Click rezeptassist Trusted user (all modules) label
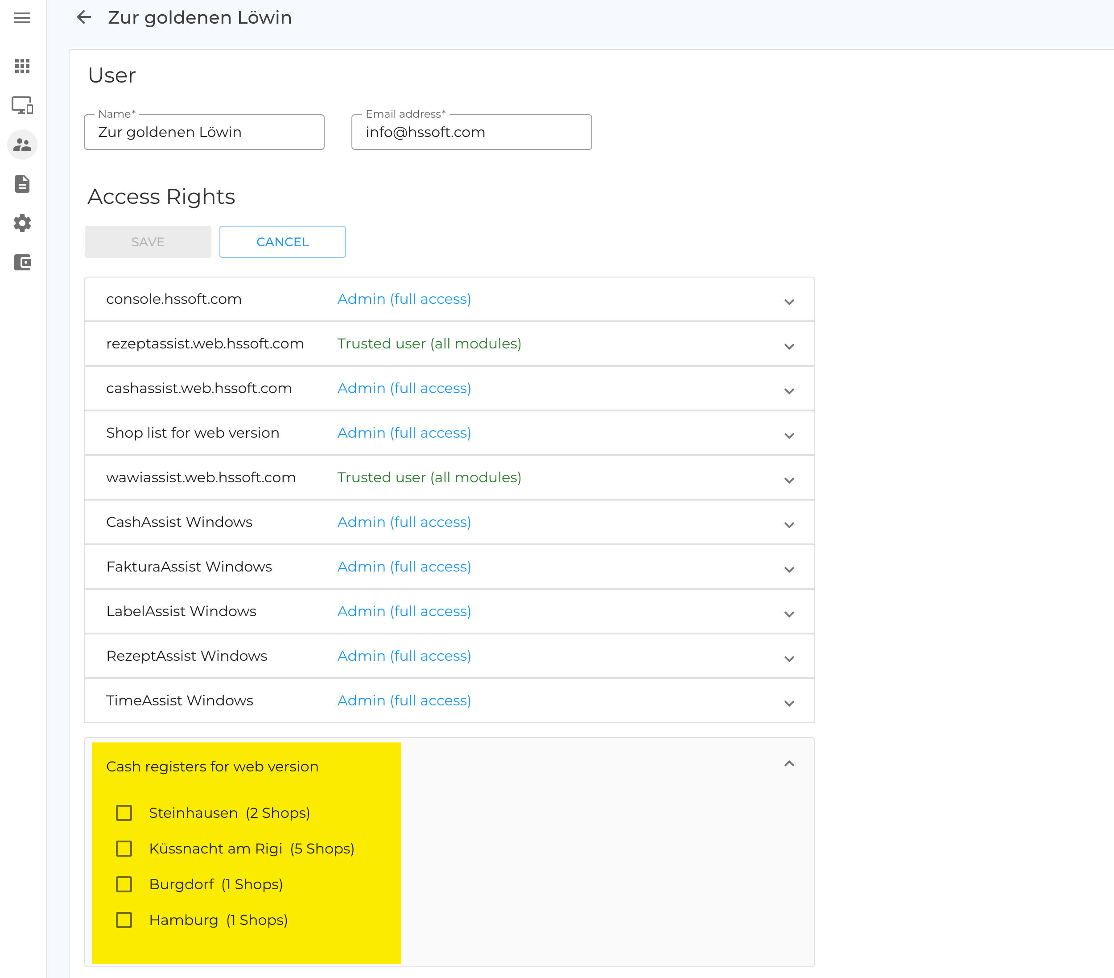 (429, 344)
